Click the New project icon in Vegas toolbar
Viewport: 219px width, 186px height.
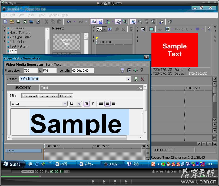pyautogui.click(x=5, y=22)
